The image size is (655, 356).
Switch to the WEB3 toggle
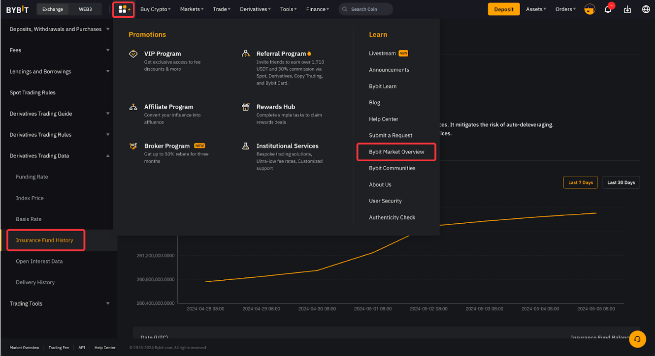(x=85, y=9)
